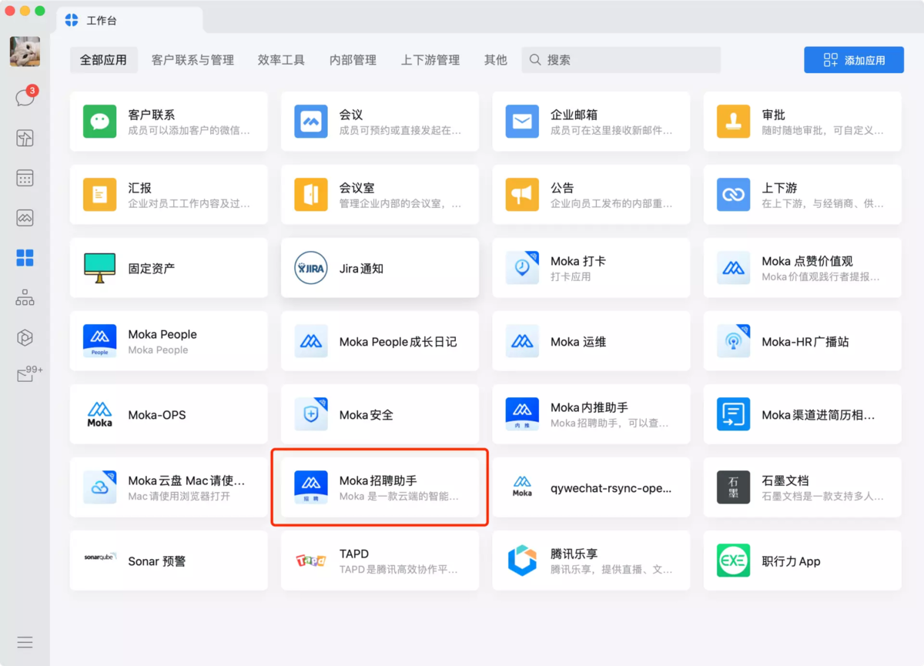Open the contacts organization chart icon
Image resolution: width=924 pixels, height=666 pixels.
[25, 298]
